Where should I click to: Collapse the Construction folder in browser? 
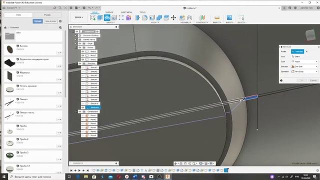[76, 111]
